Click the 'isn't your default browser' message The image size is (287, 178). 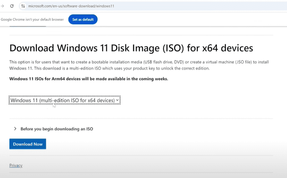click(32, 19)
